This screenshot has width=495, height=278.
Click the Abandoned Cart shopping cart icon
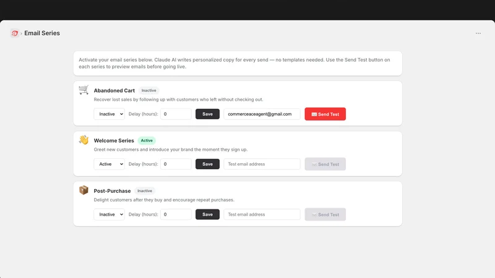[84, 90]
